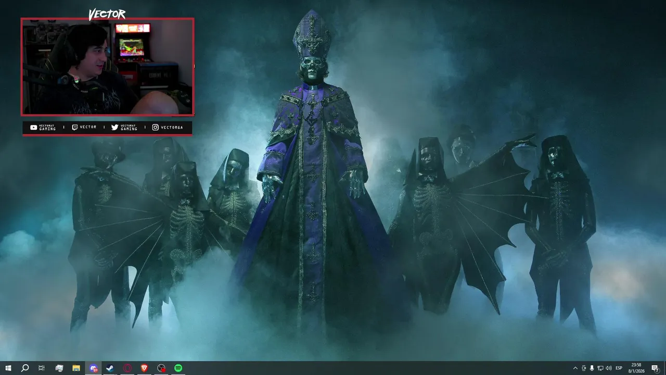Open Opera GX browser from taskbar

pos(127,368)
